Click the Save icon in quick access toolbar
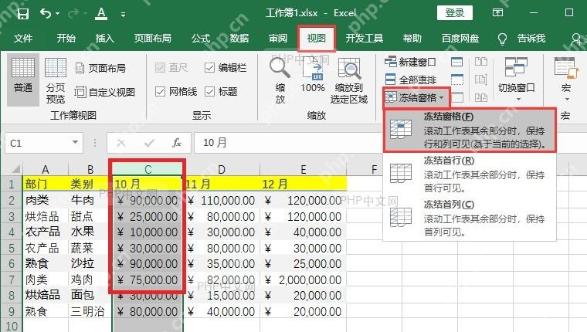Viewport: 587px width, 332px height. coord(23,13)
